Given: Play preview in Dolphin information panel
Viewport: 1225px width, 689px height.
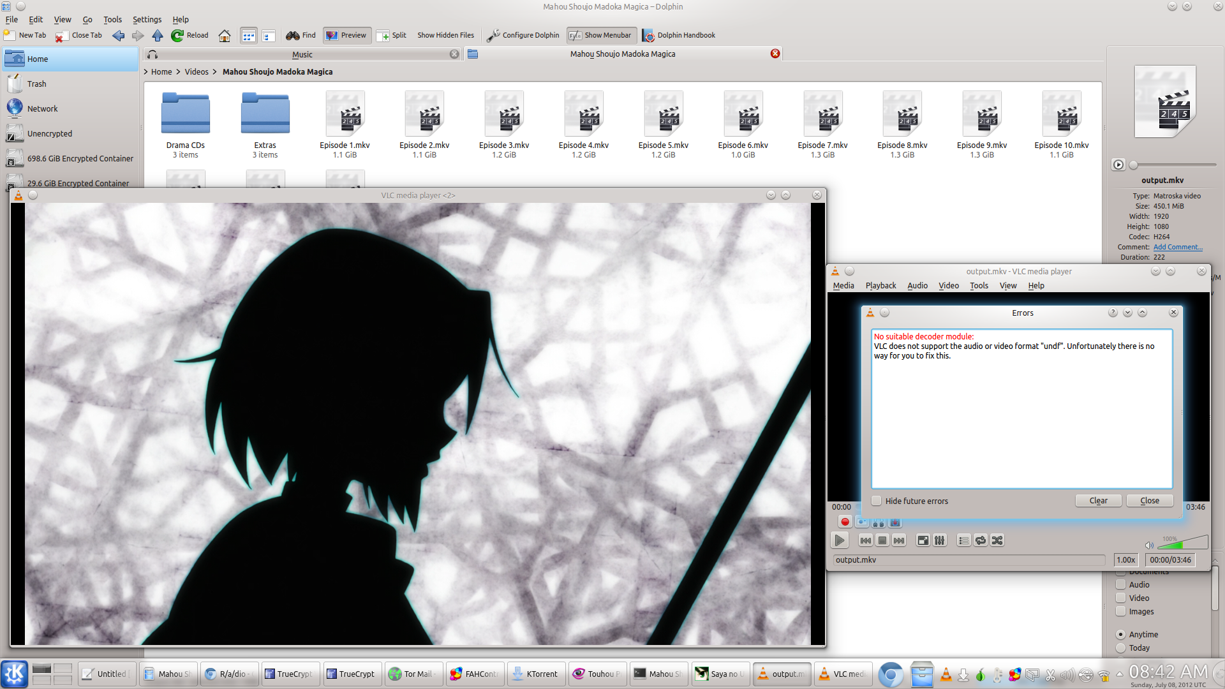Looking at the screenshot, I should coord(1118,165).
